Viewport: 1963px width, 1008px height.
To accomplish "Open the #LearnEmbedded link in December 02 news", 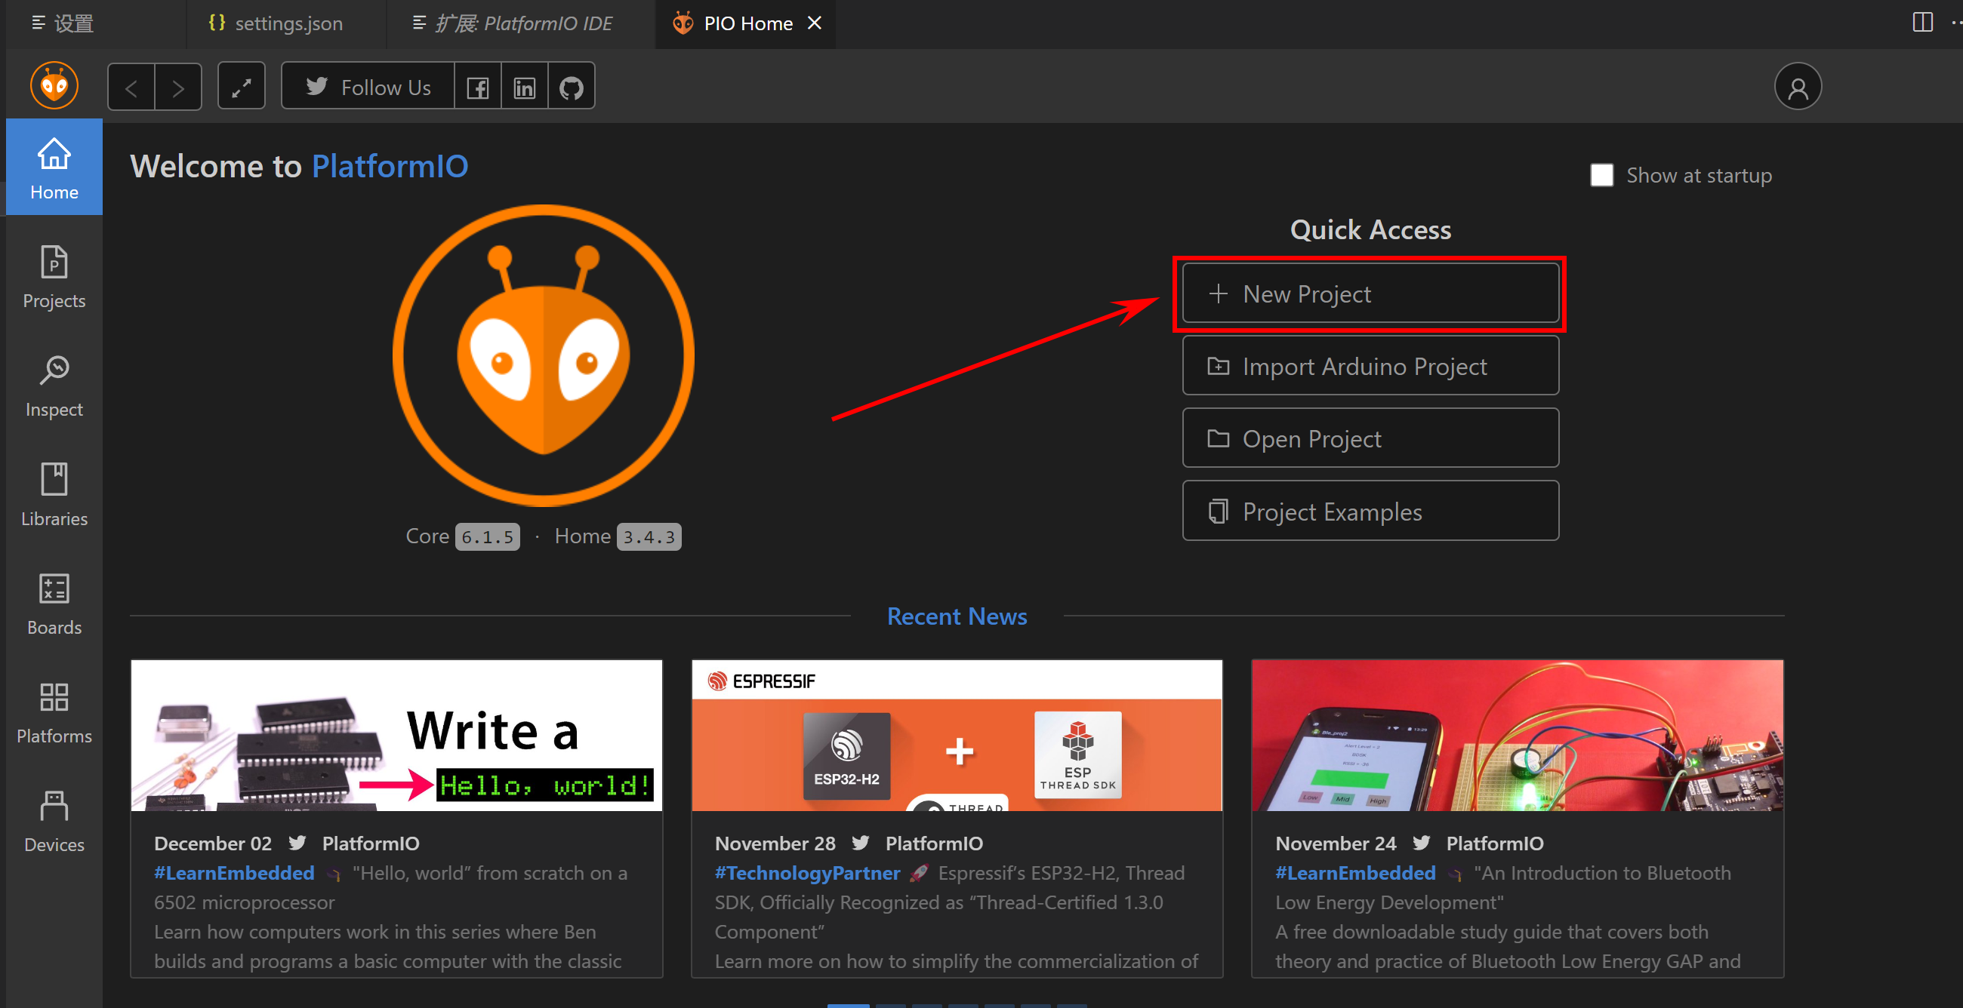I will click(234, 872).
